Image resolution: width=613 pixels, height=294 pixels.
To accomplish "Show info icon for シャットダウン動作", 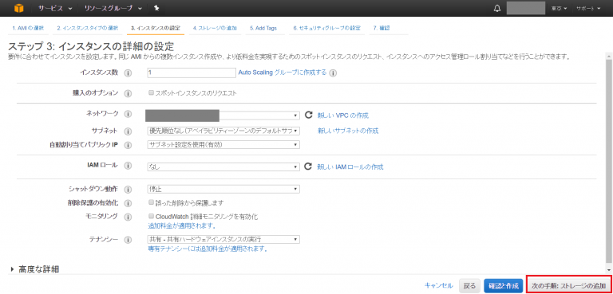I will tap(128, 190).
